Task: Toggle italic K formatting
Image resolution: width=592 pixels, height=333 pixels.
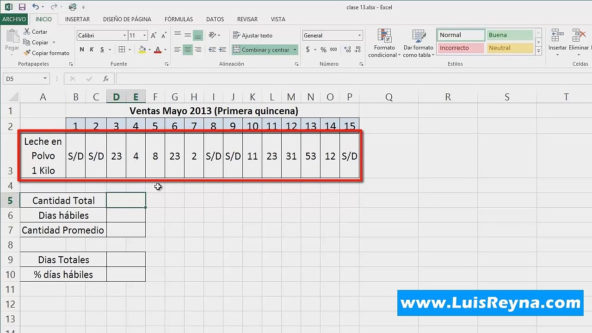Action: [92, 49]
